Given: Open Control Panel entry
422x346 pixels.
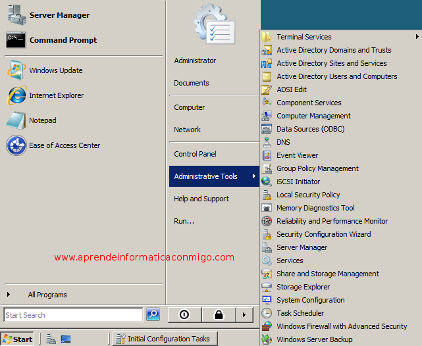Looking at the screenshot, I should point(195,154).
